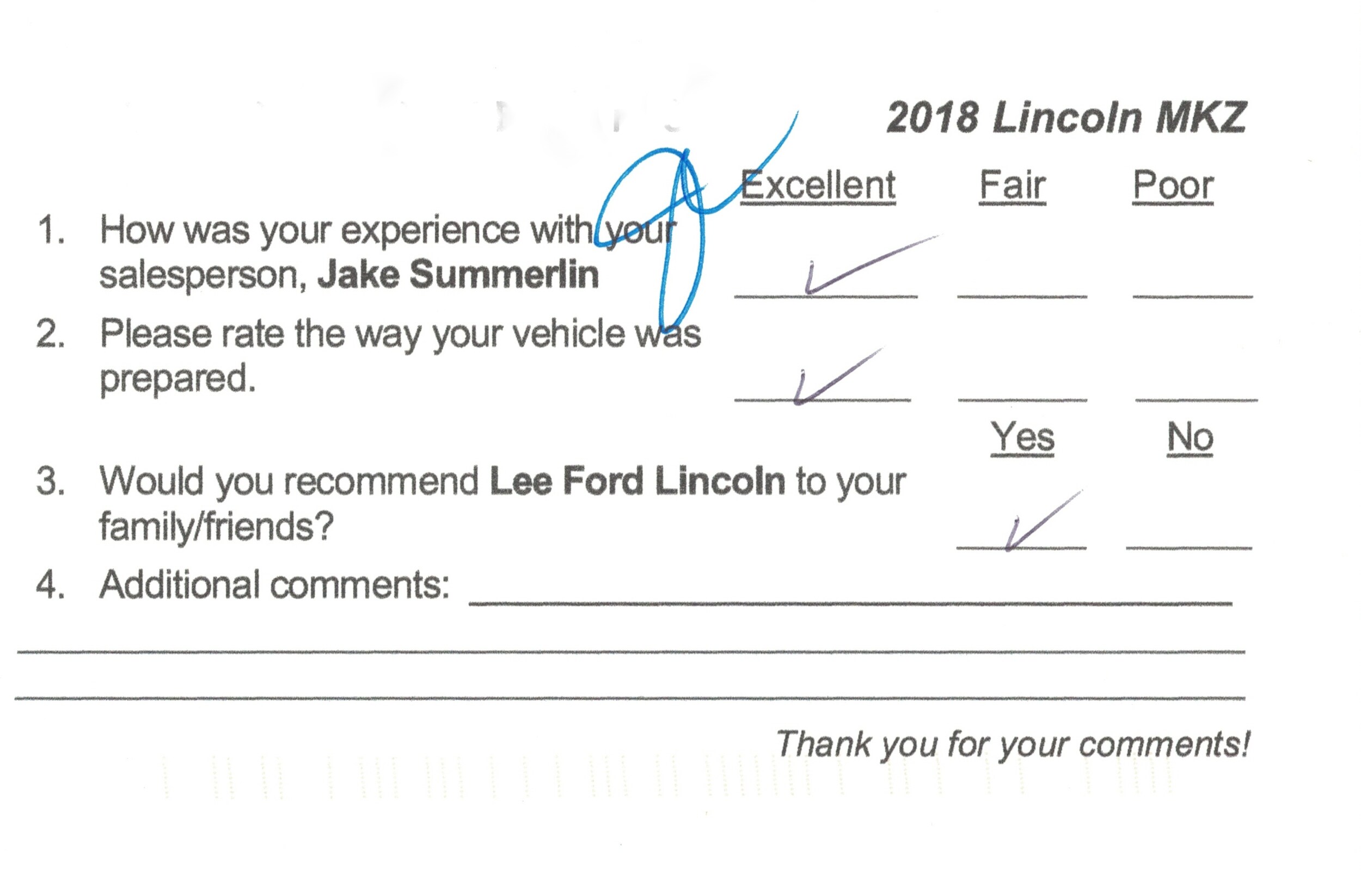This screenshot has width=1361, height=870.
Task: Select the checked Excellent blank for salesperson question
Action: click(x=826, y=282)
